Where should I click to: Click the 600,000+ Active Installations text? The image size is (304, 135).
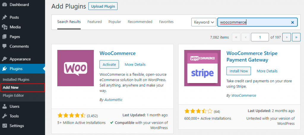(x=208, y=118)
